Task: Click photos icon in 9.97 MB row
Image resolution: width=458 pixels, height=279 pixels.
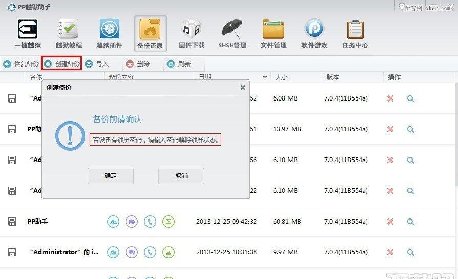Action: [169, 252]
